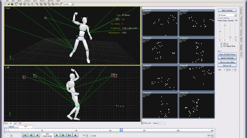
Task: Select the Camera #6 view thumbnail
Action: click(x=197, y=77)
